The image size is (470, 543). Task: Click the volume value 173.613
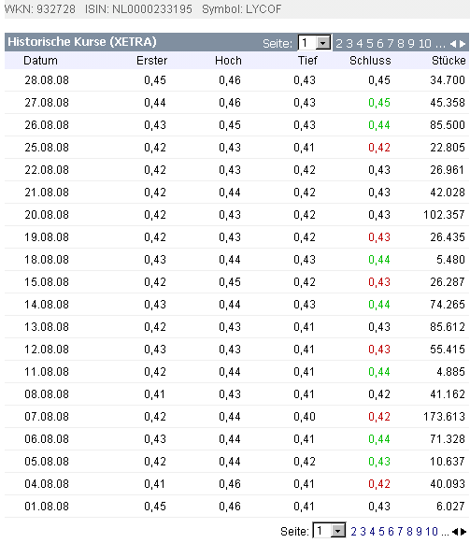[444, 416]
